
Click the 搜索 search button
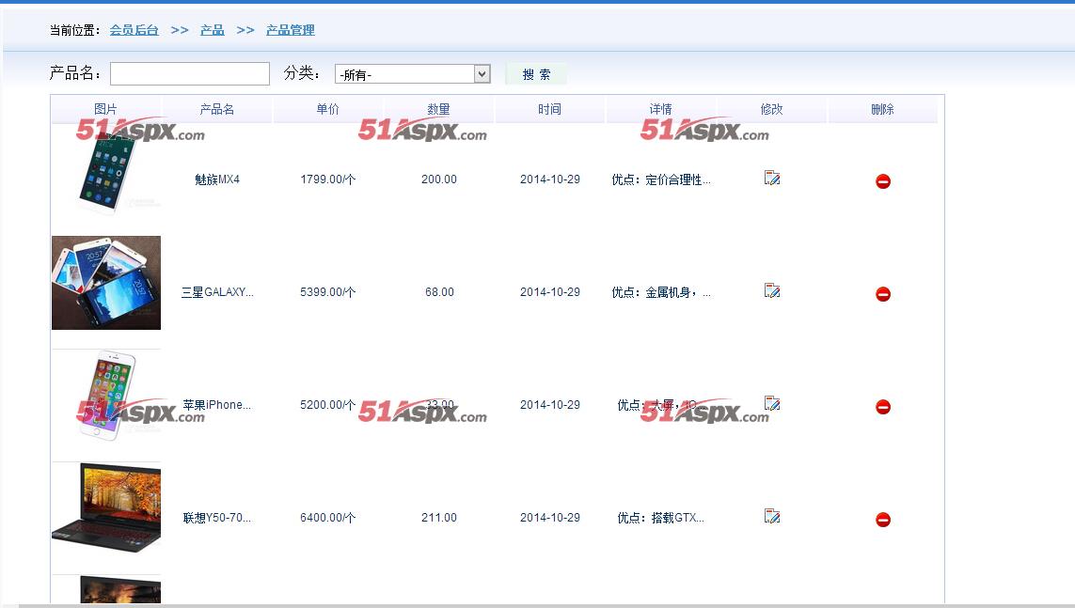pos(536,74)
